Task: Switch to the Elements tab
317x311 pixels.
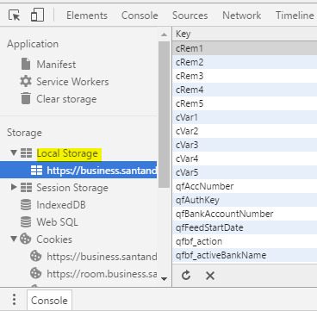Action: point(87,16)
